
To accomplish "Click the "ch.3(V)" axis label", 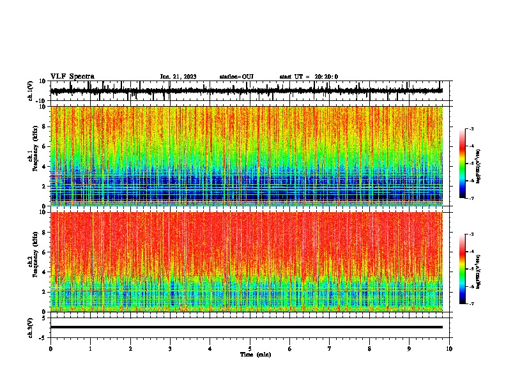I will [30, 328].
